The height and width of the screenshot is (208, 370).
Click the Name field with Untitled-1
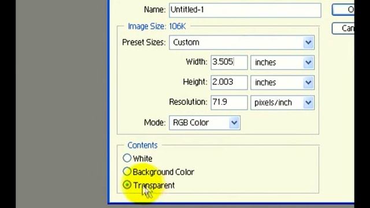tap(245, 10)
